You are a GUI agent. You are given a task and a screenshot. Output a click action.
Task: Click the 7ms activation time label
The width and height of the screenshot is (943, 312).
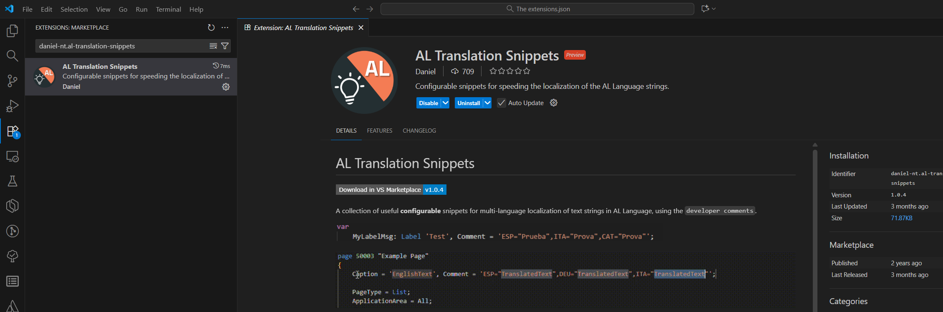222,66
